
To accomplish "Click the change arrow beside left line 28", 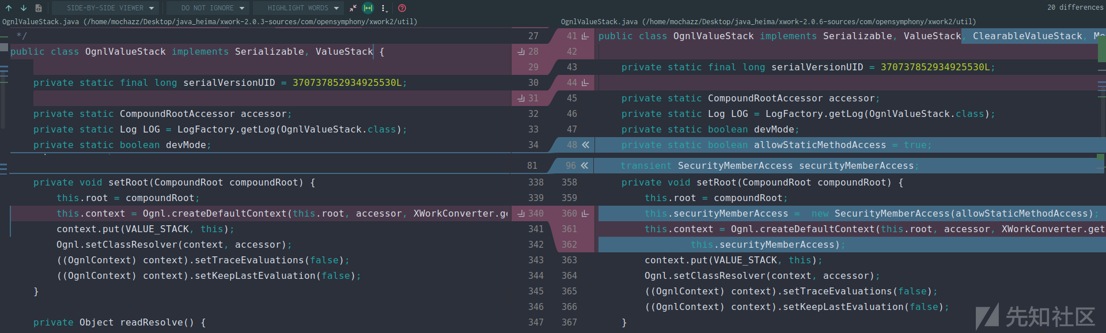I will pos(521,52).
